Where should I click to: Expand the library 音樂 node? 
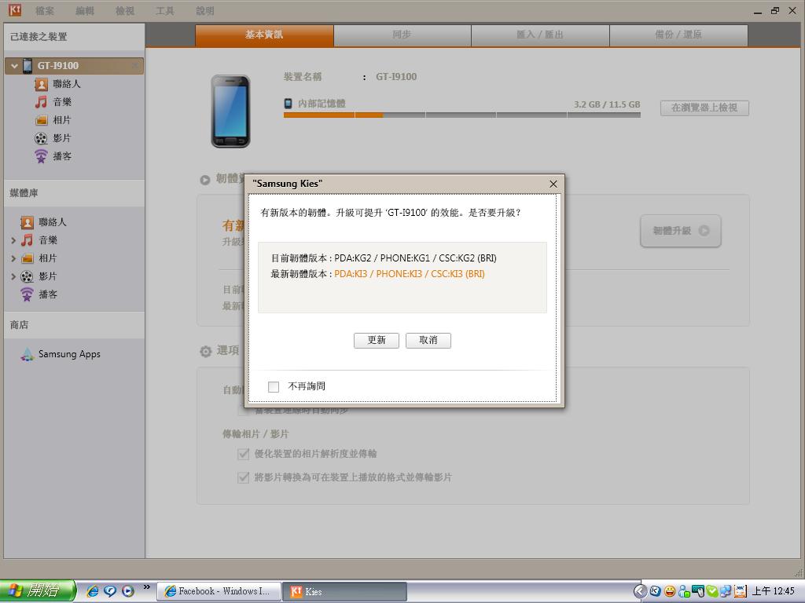point(13,240)
